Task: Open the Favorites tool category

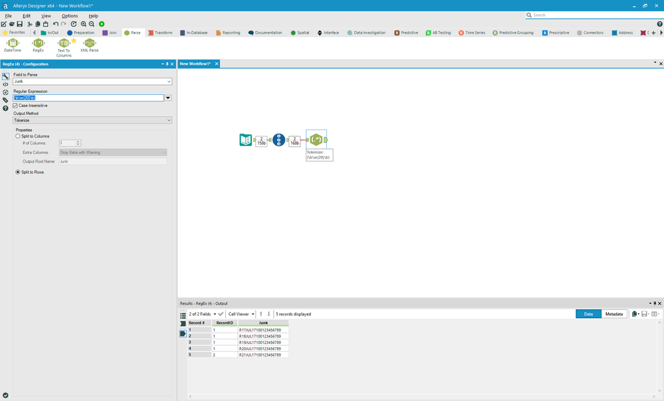Action: (13, 33)
